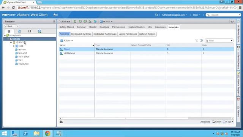The height and width of the screenshot is (137, 243).
Task: Pin the Navigator panel
Action: coord(54,21)
